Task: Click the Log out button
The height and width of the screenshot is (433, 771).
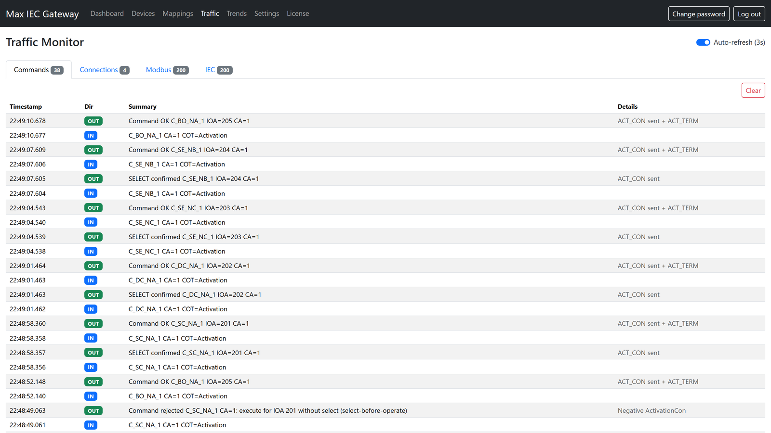Action: pos(749,14)
